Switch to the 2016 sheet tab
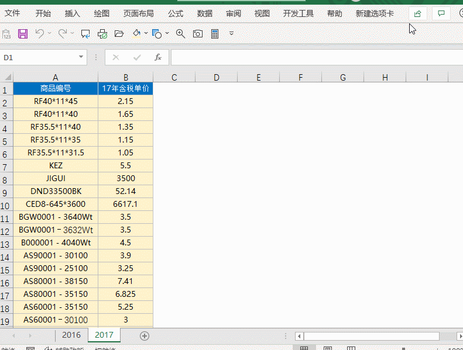This screenshot has height=350, width=463. pyautogui.click(x=71, y=335)
